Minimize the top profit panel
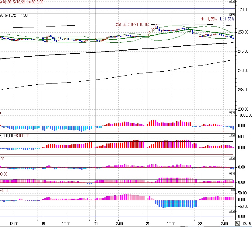Image resolution: width=252 pixels, height=227 pixels. click(230, 2)
